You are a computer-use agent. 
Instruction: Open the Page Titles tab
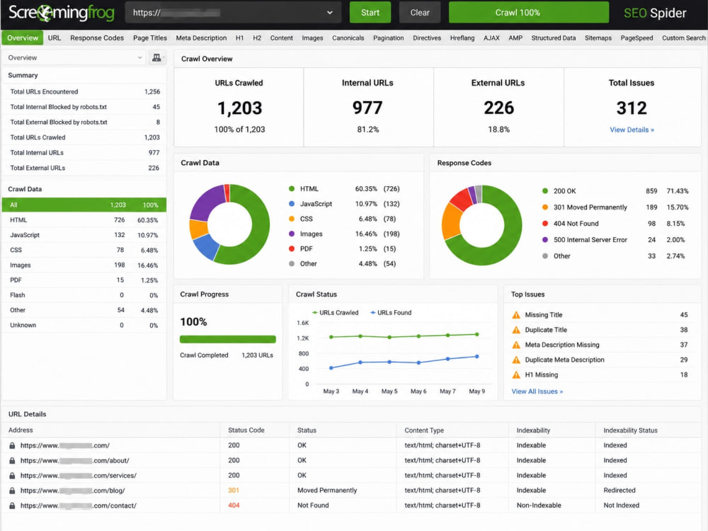click(150, 38)
